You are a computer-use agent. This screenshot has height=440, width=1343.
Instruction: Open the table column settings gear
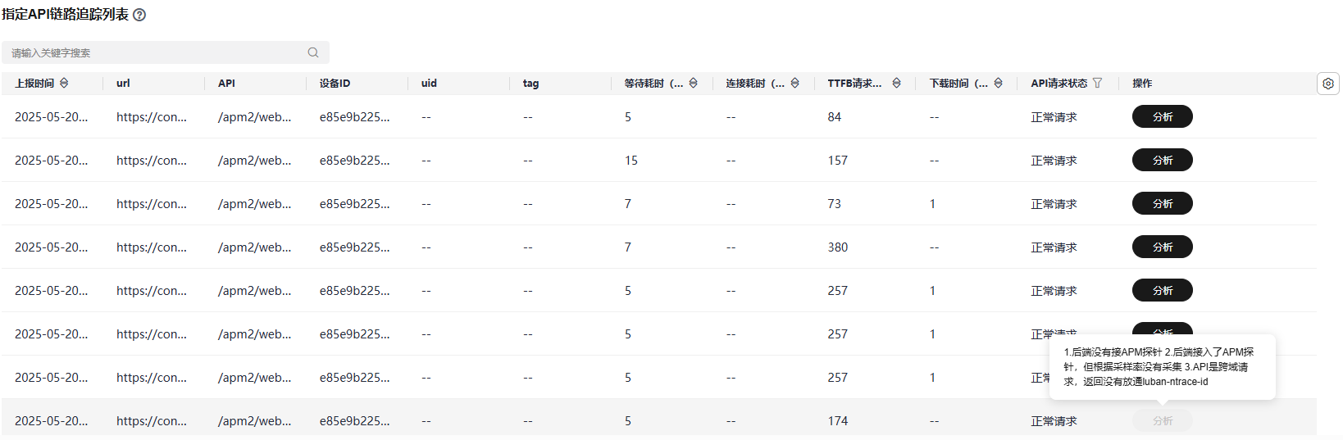click(x=1328, y=84)
